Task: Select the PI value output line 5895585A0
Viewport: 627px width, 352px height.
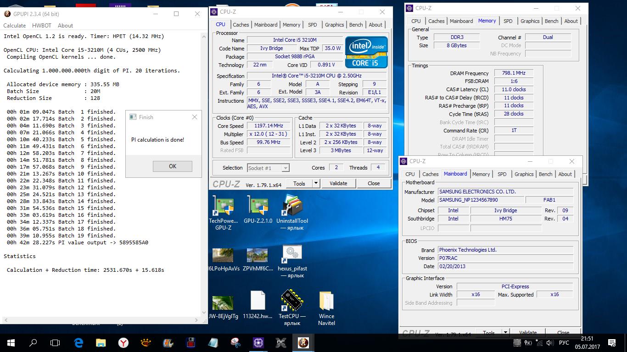Action: click(x=78, y=242)
